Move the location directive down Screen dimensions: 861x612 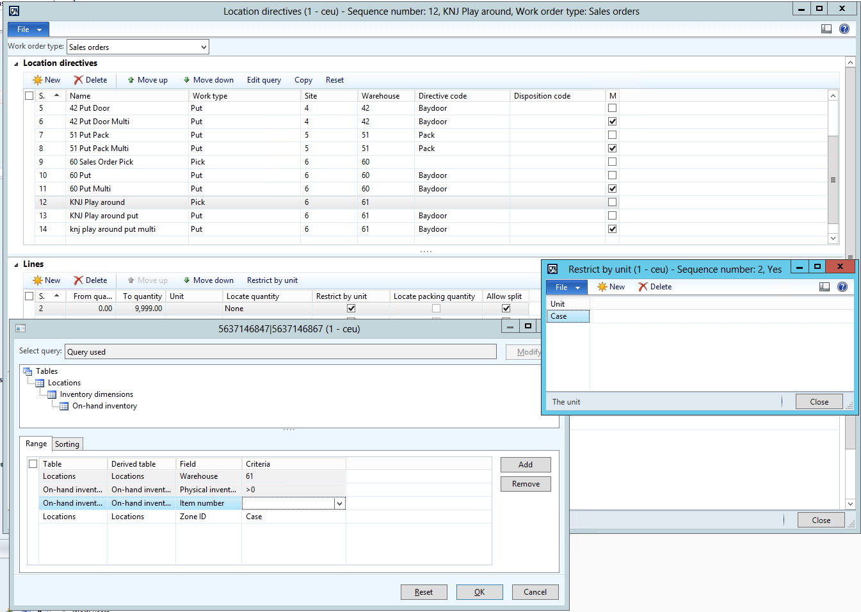tap(208, 80)
